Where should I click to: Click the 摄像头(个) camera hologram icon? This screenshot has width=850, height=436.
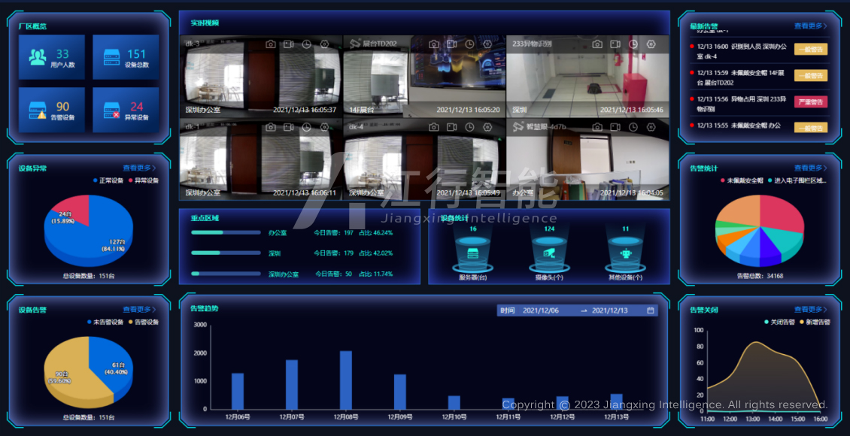(x=549, y=253)
